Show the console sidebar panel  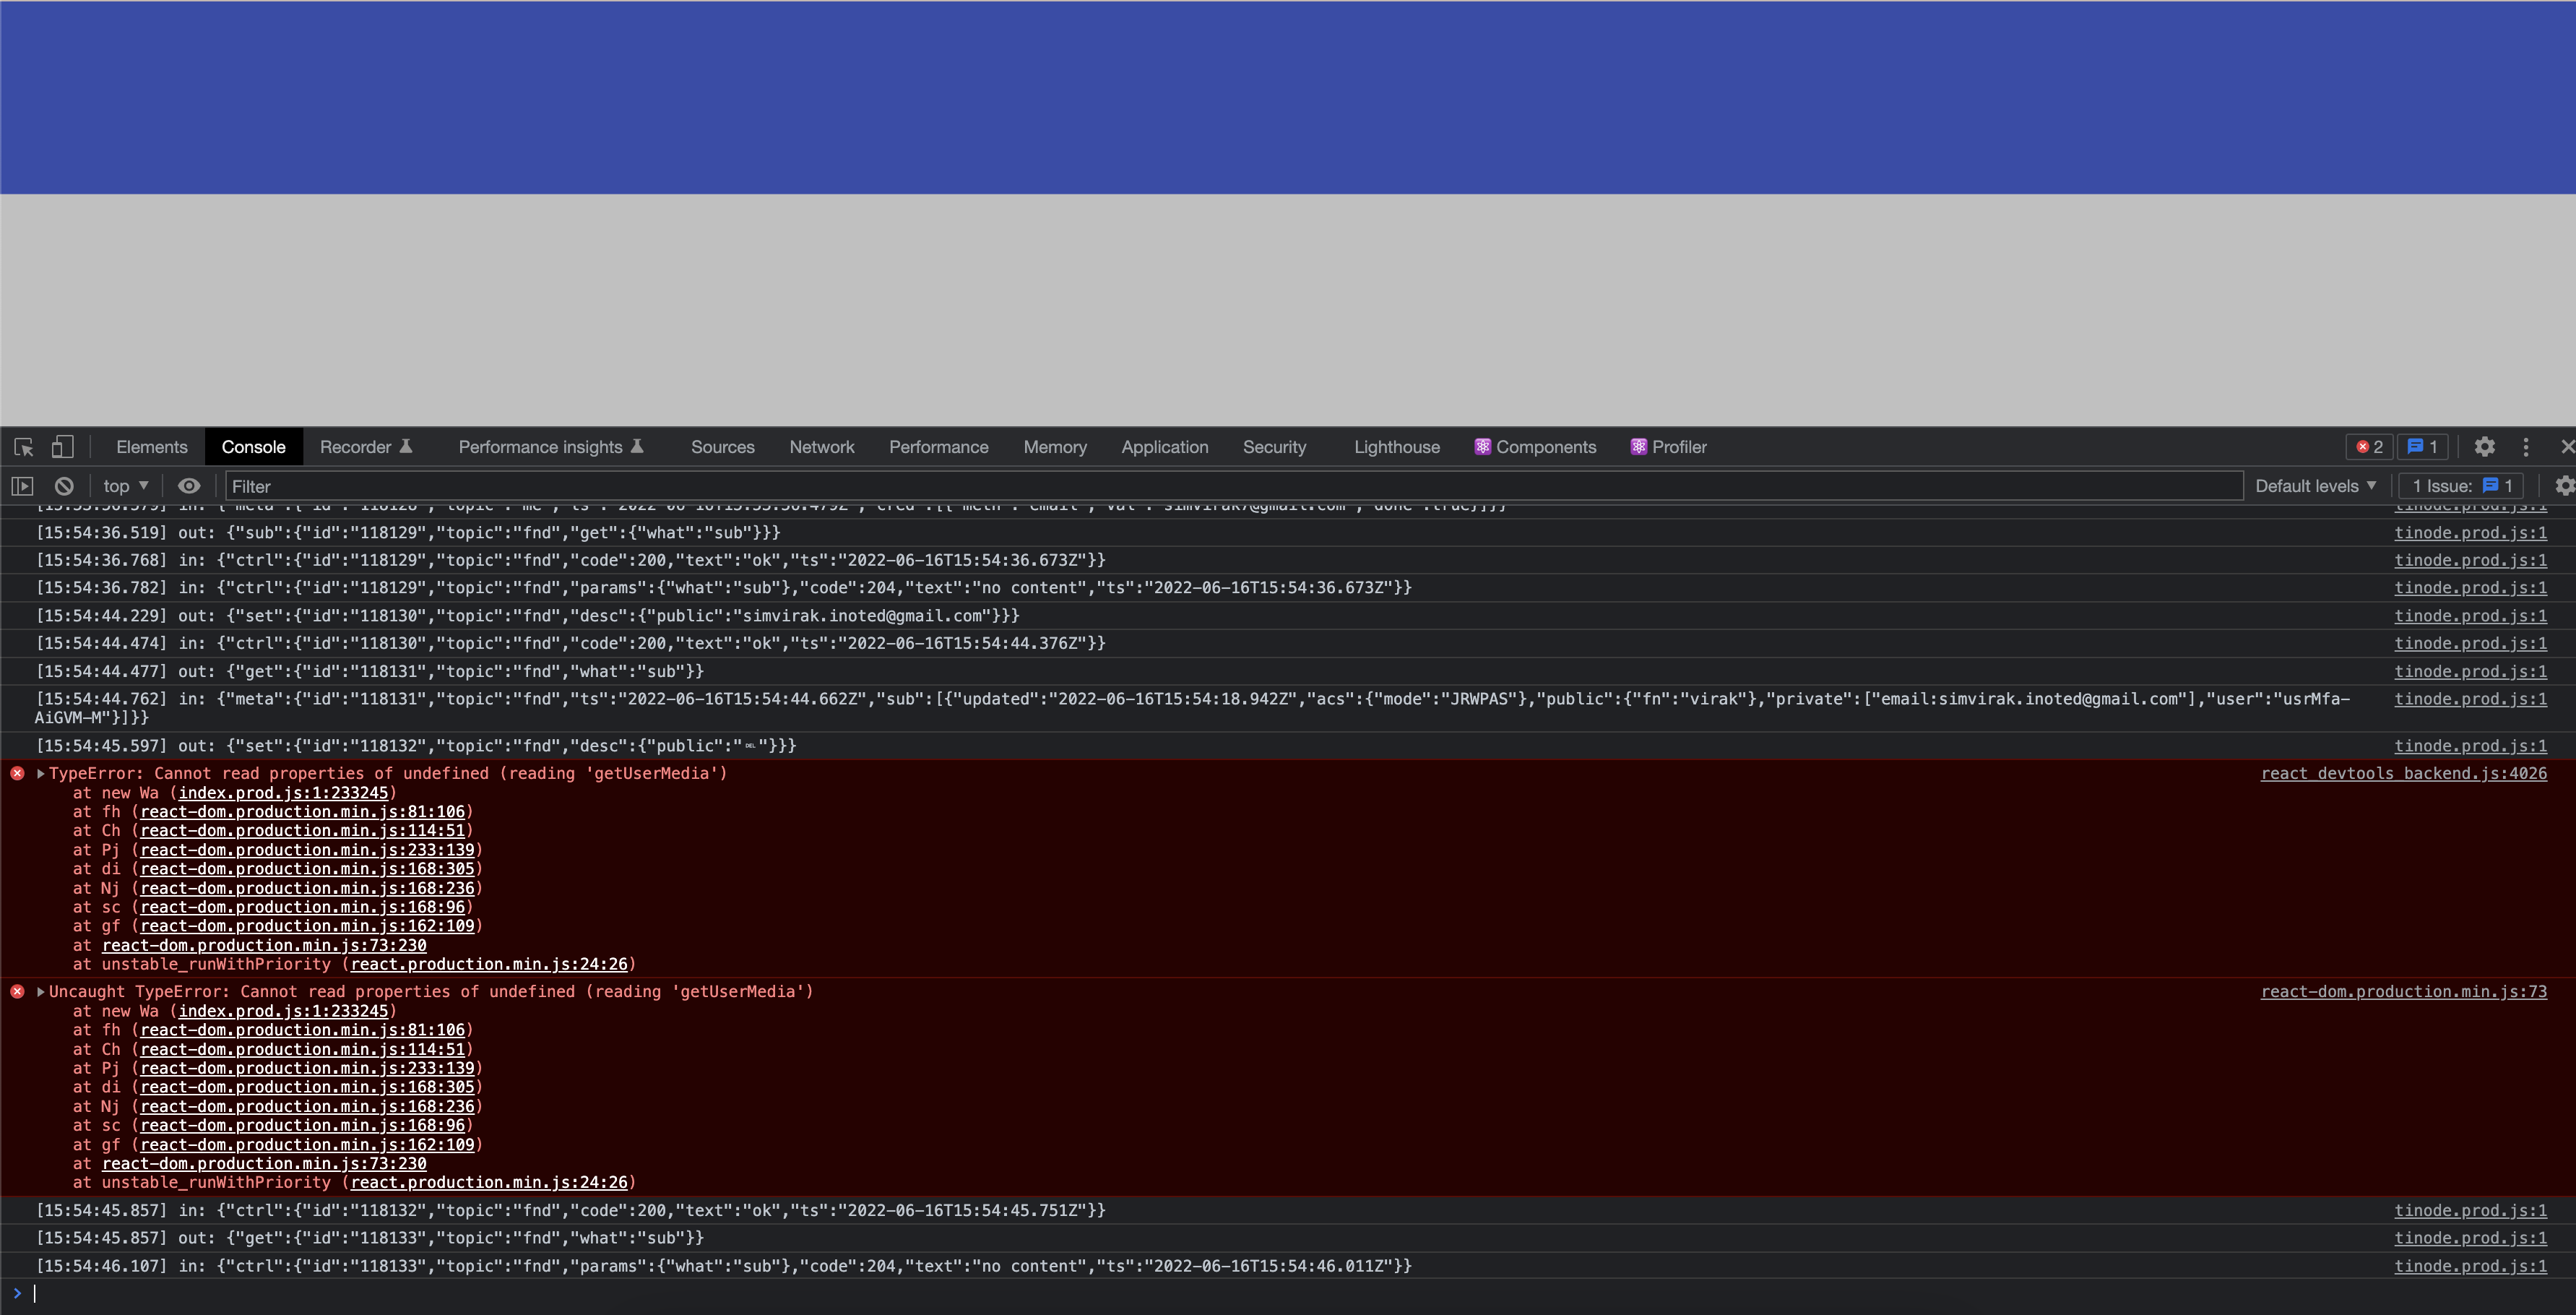(22, 486)
